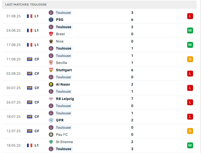The width and height of the screenshot is (201, 153).
Task: Click the red L badge for PSG match
Action: click(190, 16)
